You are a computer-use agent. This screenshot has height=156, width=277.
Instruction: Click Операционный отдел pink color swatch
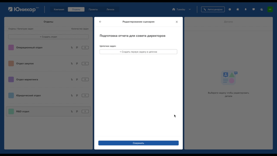tap(11, 47)
